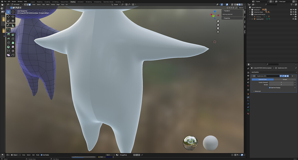298x160 pixels.
Task: Open the Object properties orange square tab
Action: click(248, 94)
